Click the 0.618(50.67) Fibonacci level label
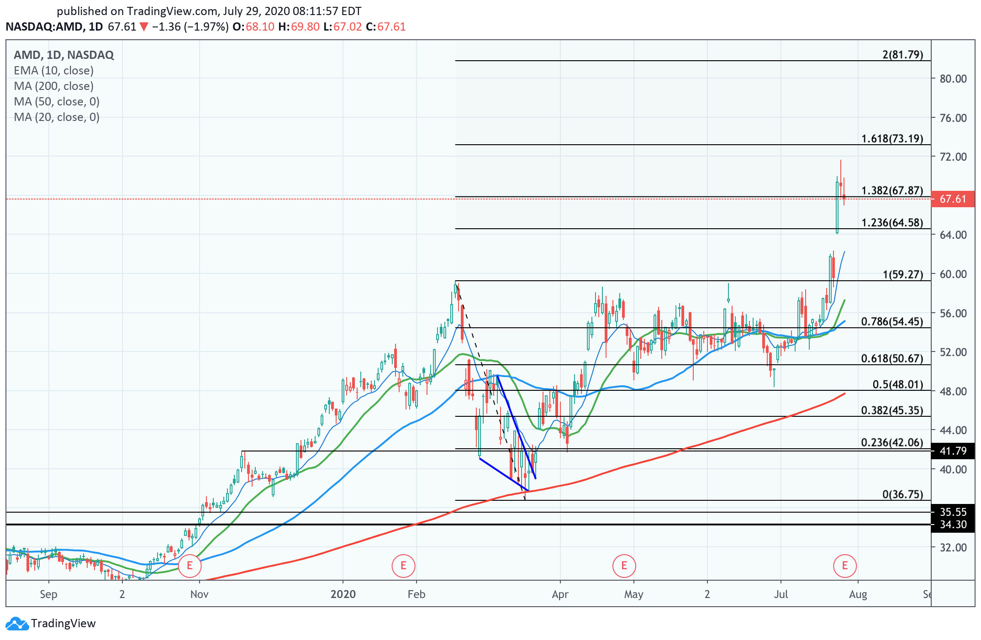 (x=892, y=358)
